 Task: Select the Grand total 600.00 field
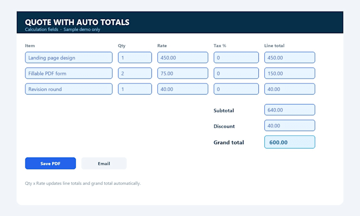(290, 142)
